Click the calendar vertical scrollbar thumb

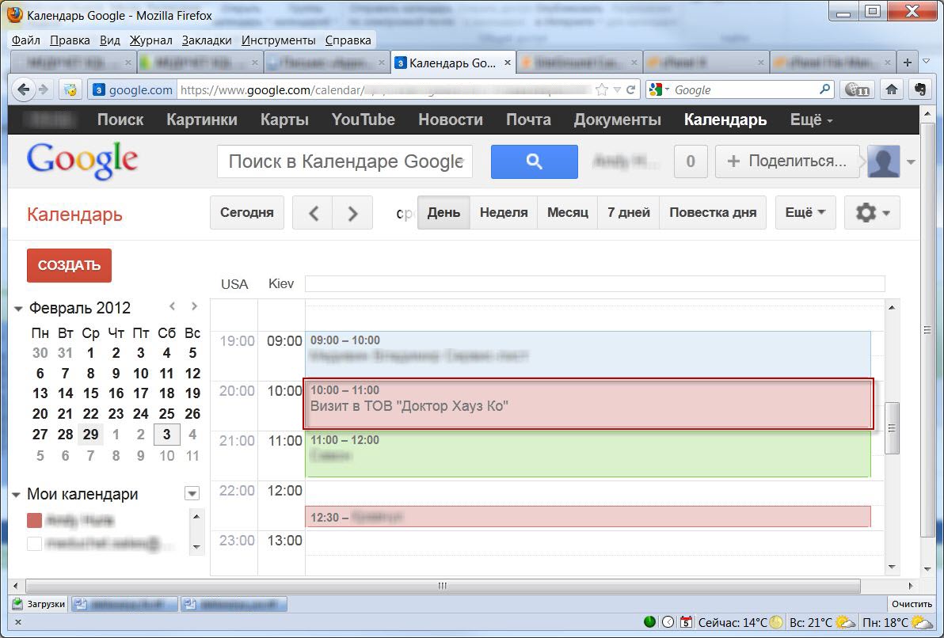coord(892,428)
